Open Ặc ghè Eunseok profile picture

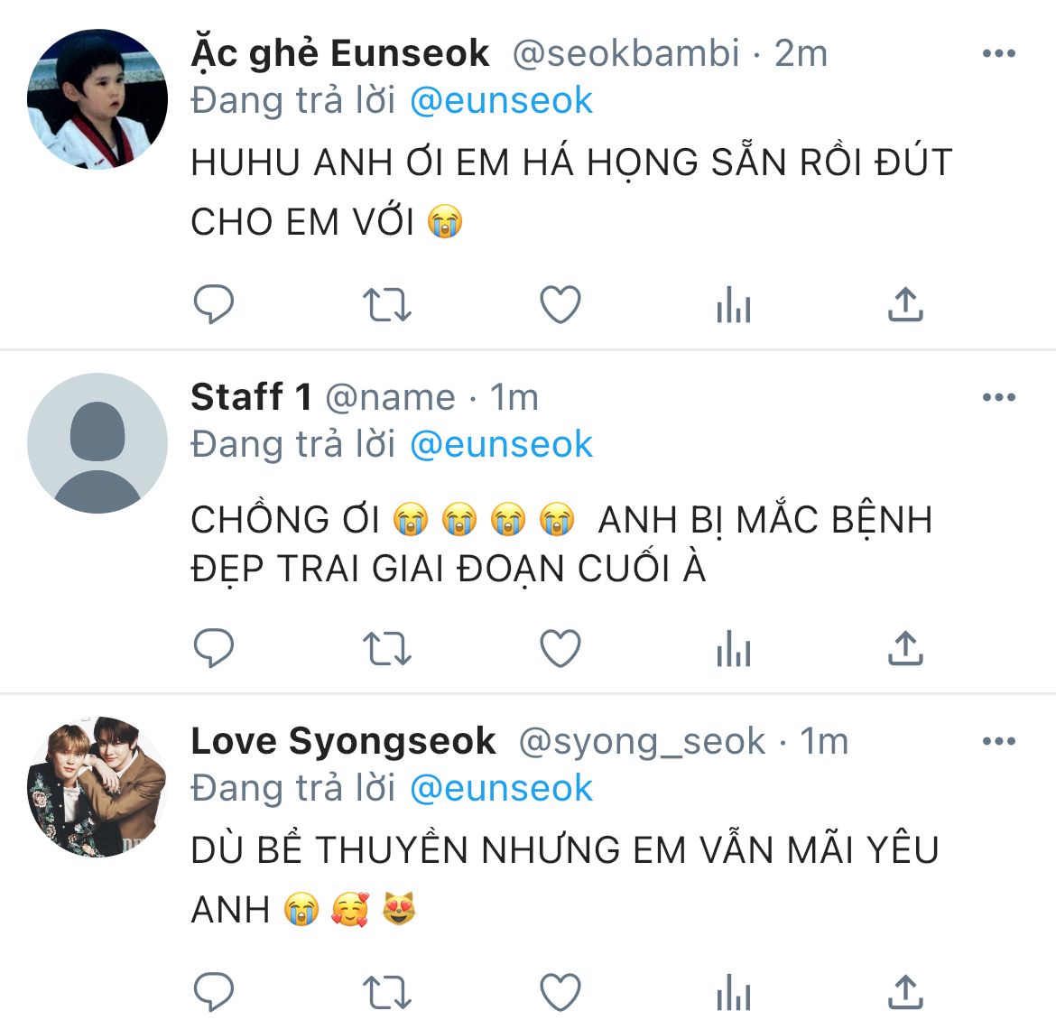tap(97, 99)
